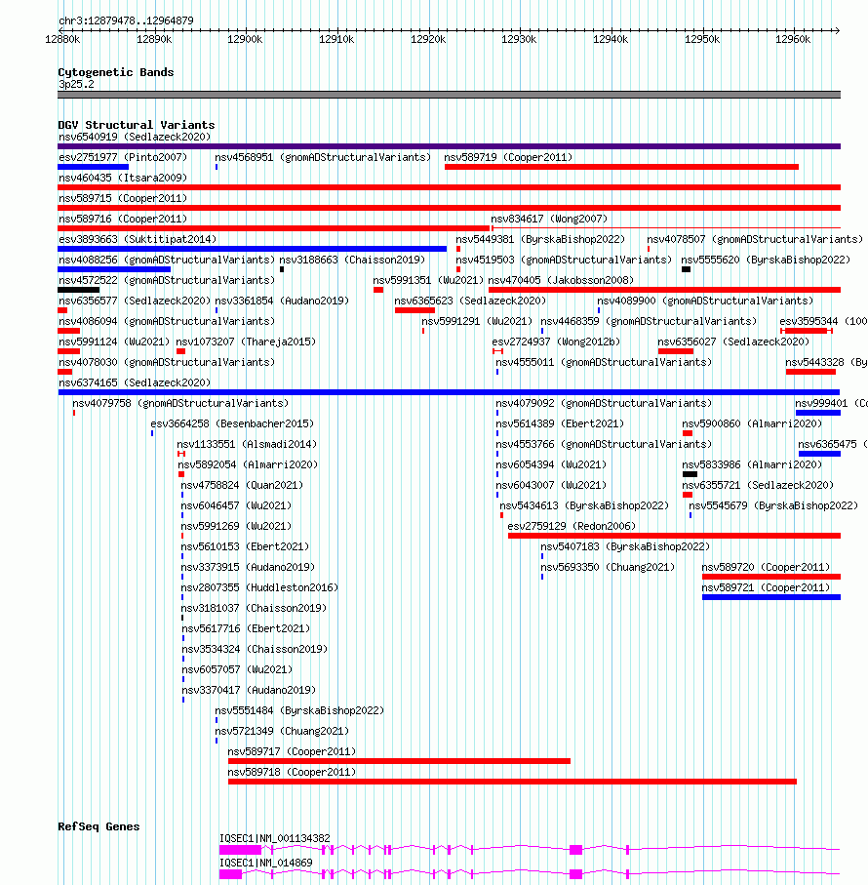Click nsv4078507 gnomAD variant label
Screen dimensions: 868x885
(755, 239)
